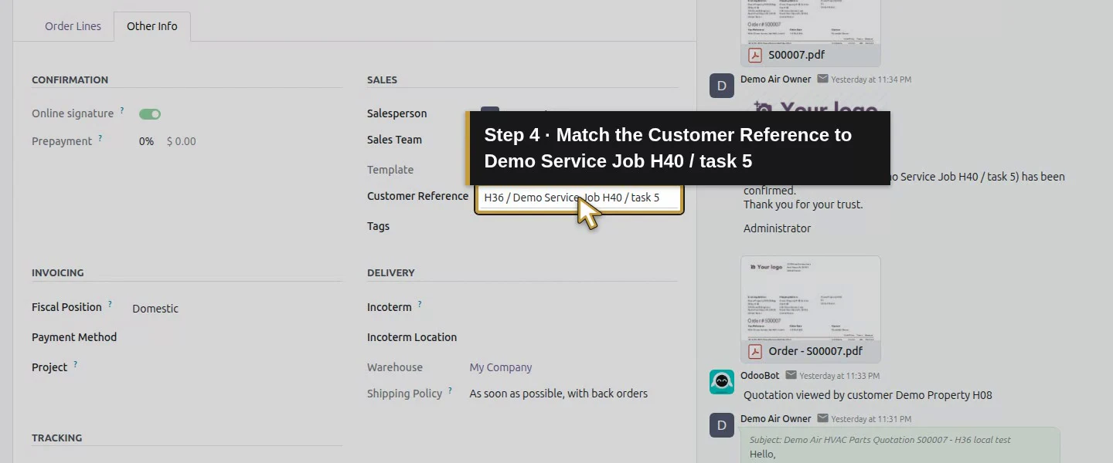This screenshot has width=1113, height=463.
Task: Click envelope icon beside 11:34 PM message
Action: point(822,79)
